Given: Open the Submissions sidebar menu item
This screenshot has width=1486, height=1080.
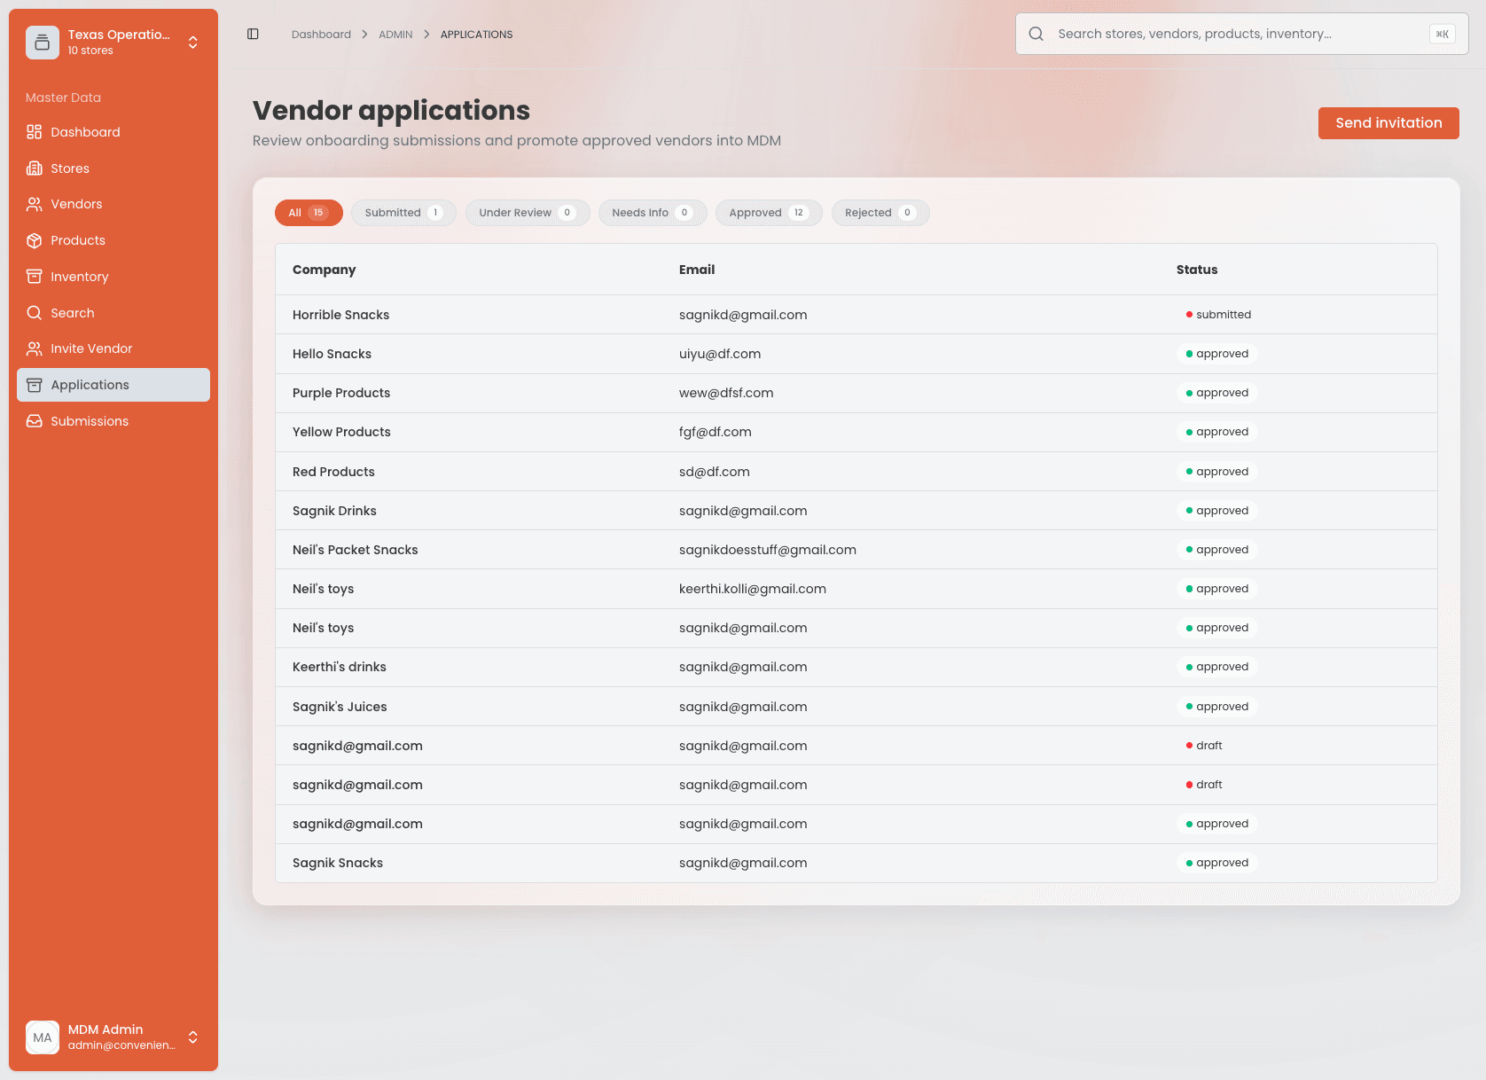Looking at the screenshot, I should click(113, 421).
